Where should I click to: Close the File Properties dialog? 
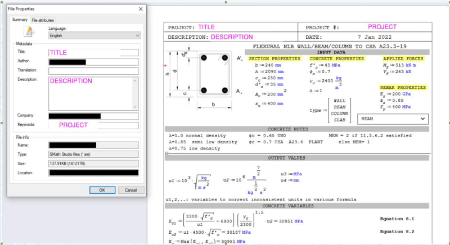tap(141, 9)
